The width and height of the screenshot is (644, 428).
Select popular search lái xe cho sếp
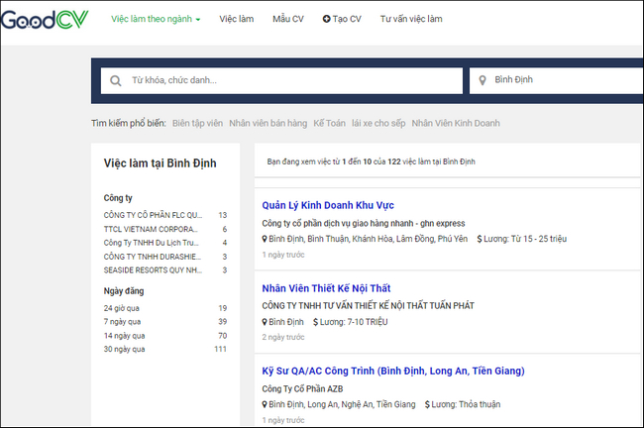pyautogui.click(x=378, y=123)
